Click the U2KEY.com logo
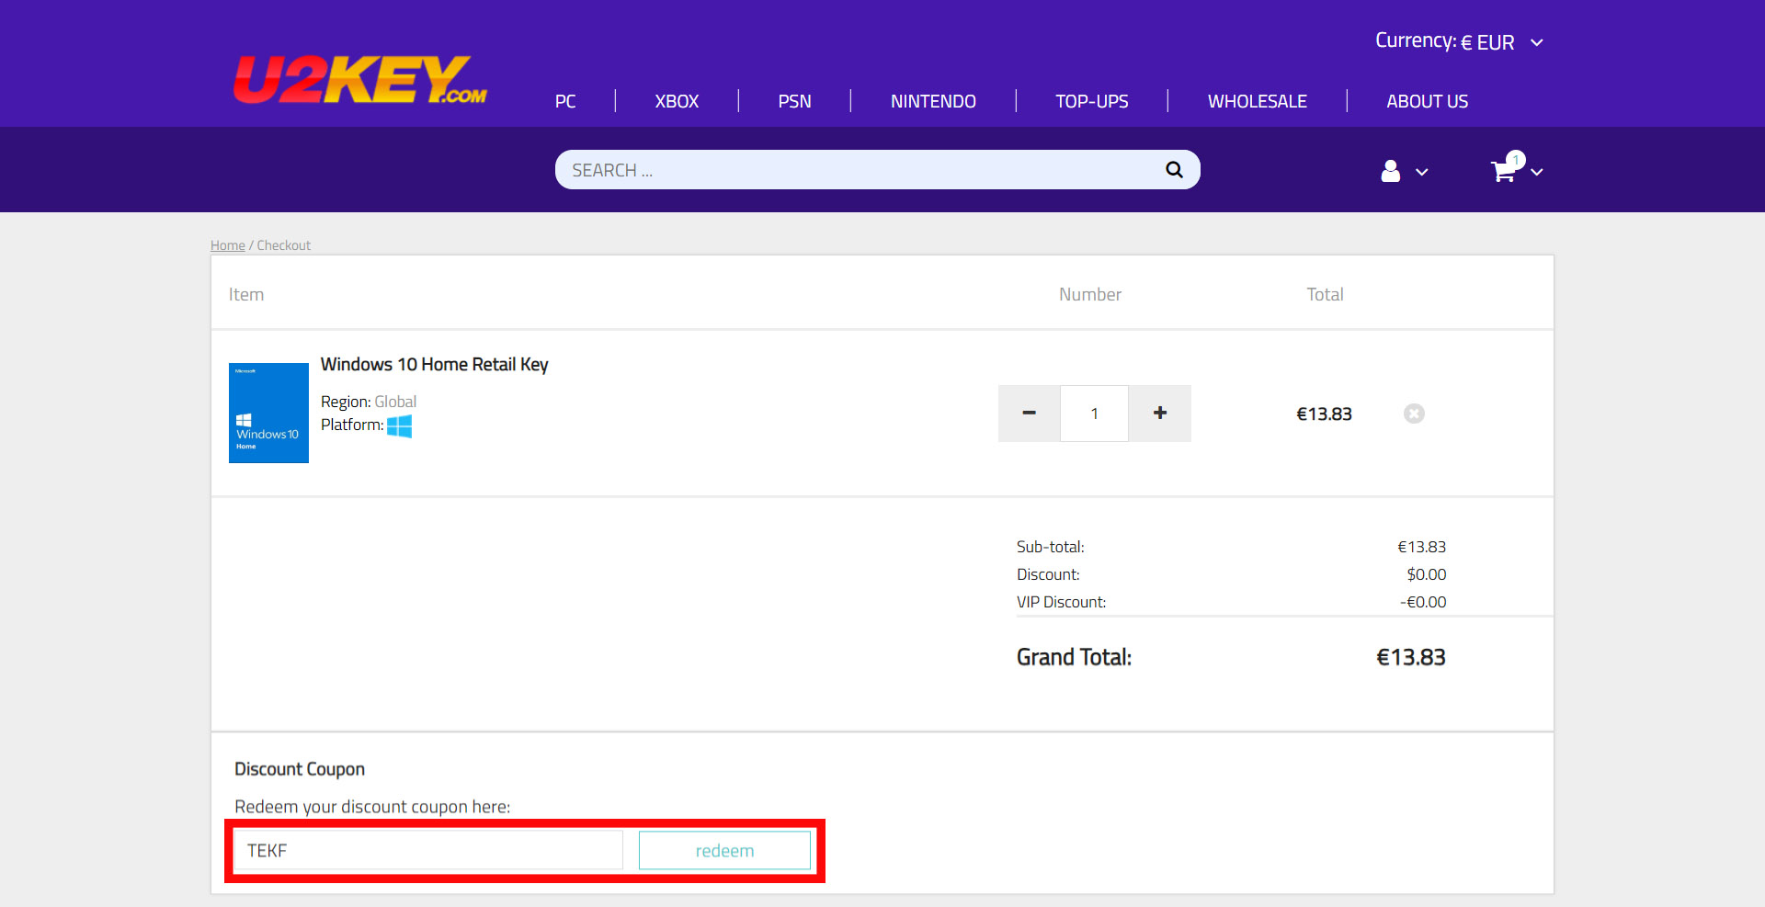The width and height of the screenshot is (1765, 907). [359, 80]
